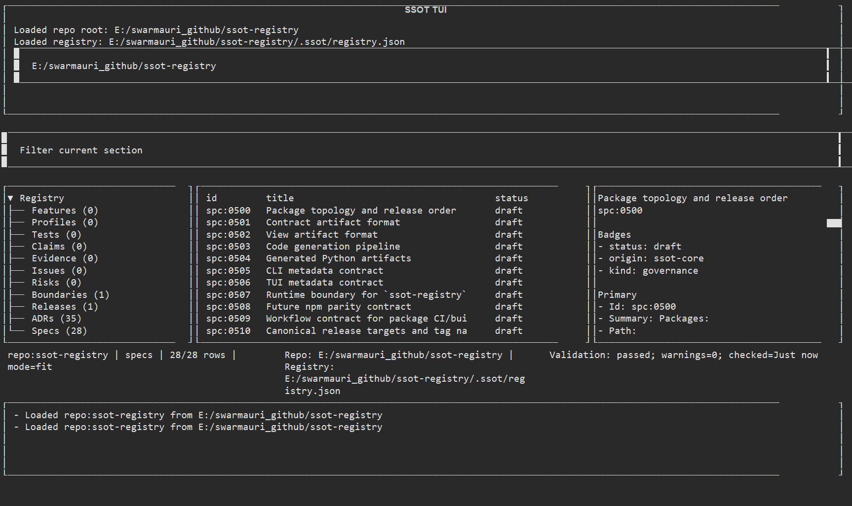Select spec spc:0505 CLI metadata contract
This screenshot has height=506, width=852.
pos(324,270)
